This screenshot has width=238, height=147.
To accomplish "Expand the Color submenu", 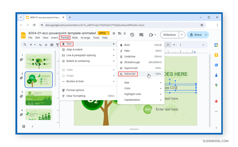I will (141, 88).
